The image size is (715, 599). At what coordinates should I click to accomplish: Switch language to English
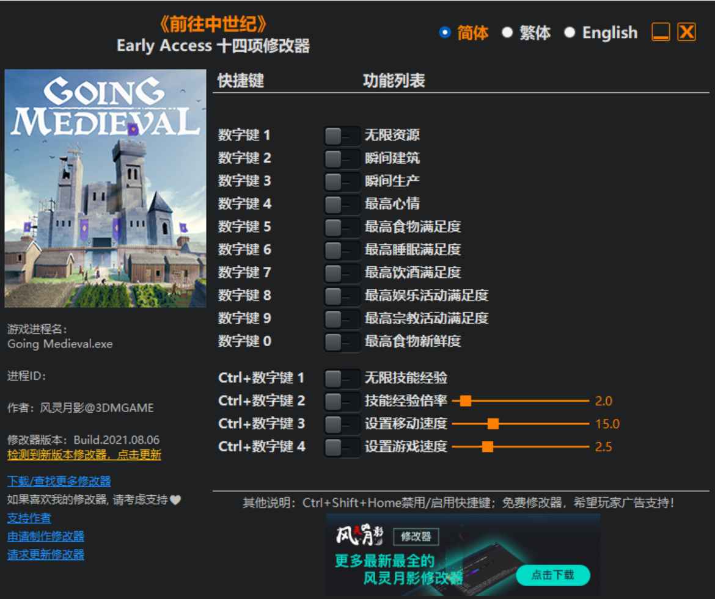point(572,32)
